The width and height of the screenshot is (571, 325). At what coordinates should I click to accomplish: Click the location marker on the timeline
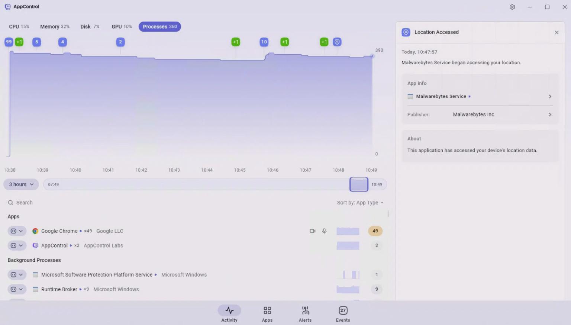click(x=337, y=42)
